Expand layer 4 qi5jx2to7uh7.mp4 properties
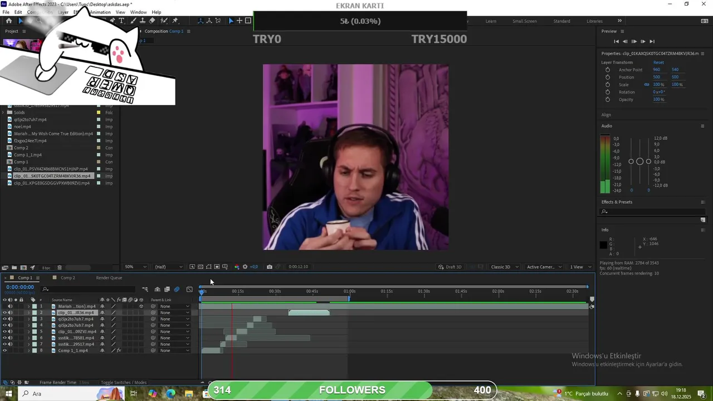This screenshot has height=401, width=713. point(28,325)
